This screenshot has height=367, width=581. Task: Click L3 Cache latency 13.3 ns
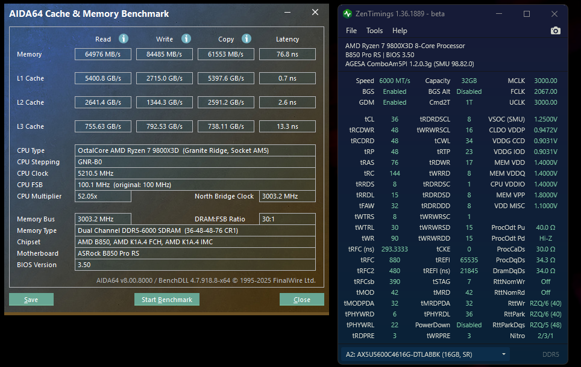(x=287, y=126)
